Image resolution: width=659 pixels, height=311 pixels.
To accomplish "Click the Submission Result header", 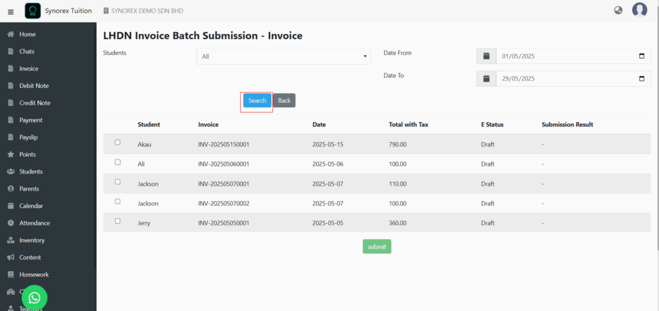I will 568,125.
